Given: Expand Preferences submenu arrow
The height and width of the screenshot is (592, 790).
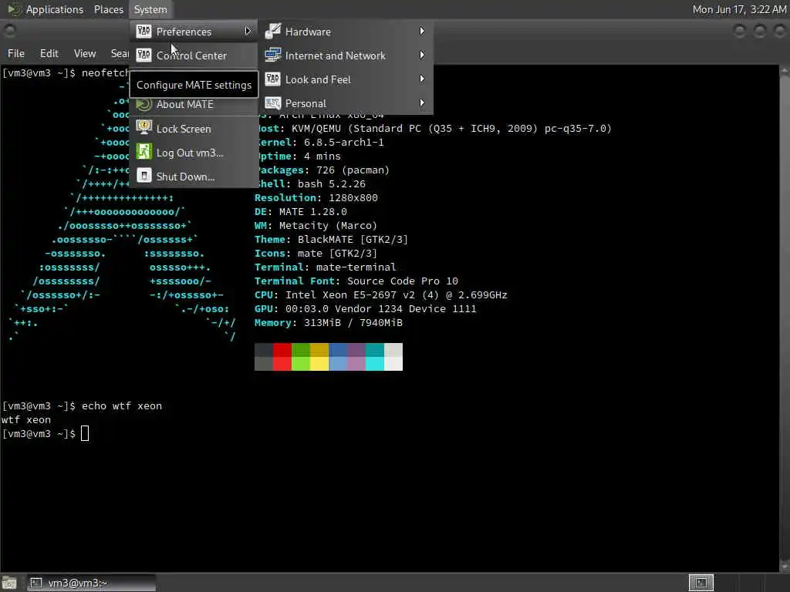Looking at the screenshot, I should point(248,31).
